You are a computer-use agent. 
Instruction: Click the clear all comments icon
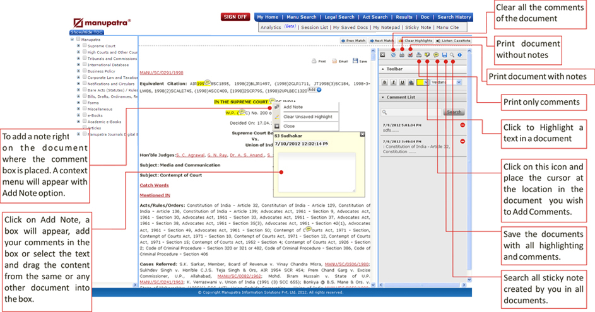tap(393, 55)
